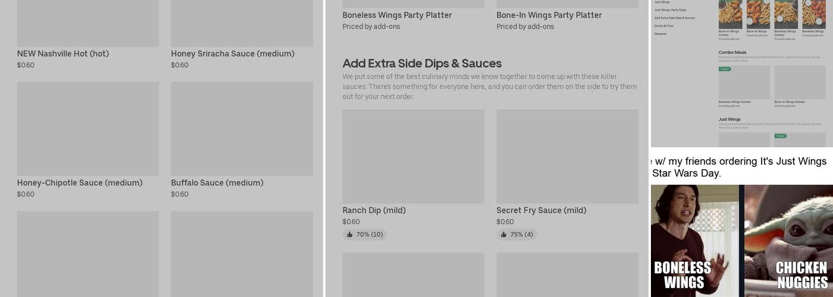Select Bone-In Wings Party Platter
Viewport: 833px width, 297px height.
pyautogui.click(x=549, y=15)
